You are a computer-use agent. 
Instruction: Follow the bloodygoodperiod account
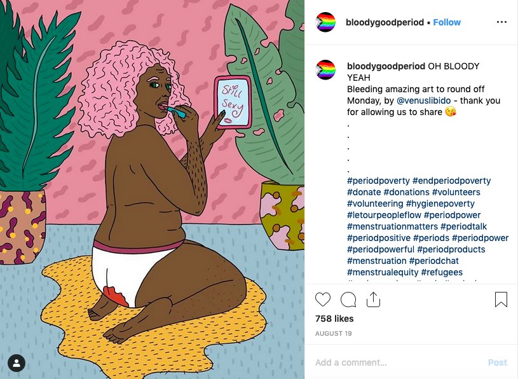447,22
